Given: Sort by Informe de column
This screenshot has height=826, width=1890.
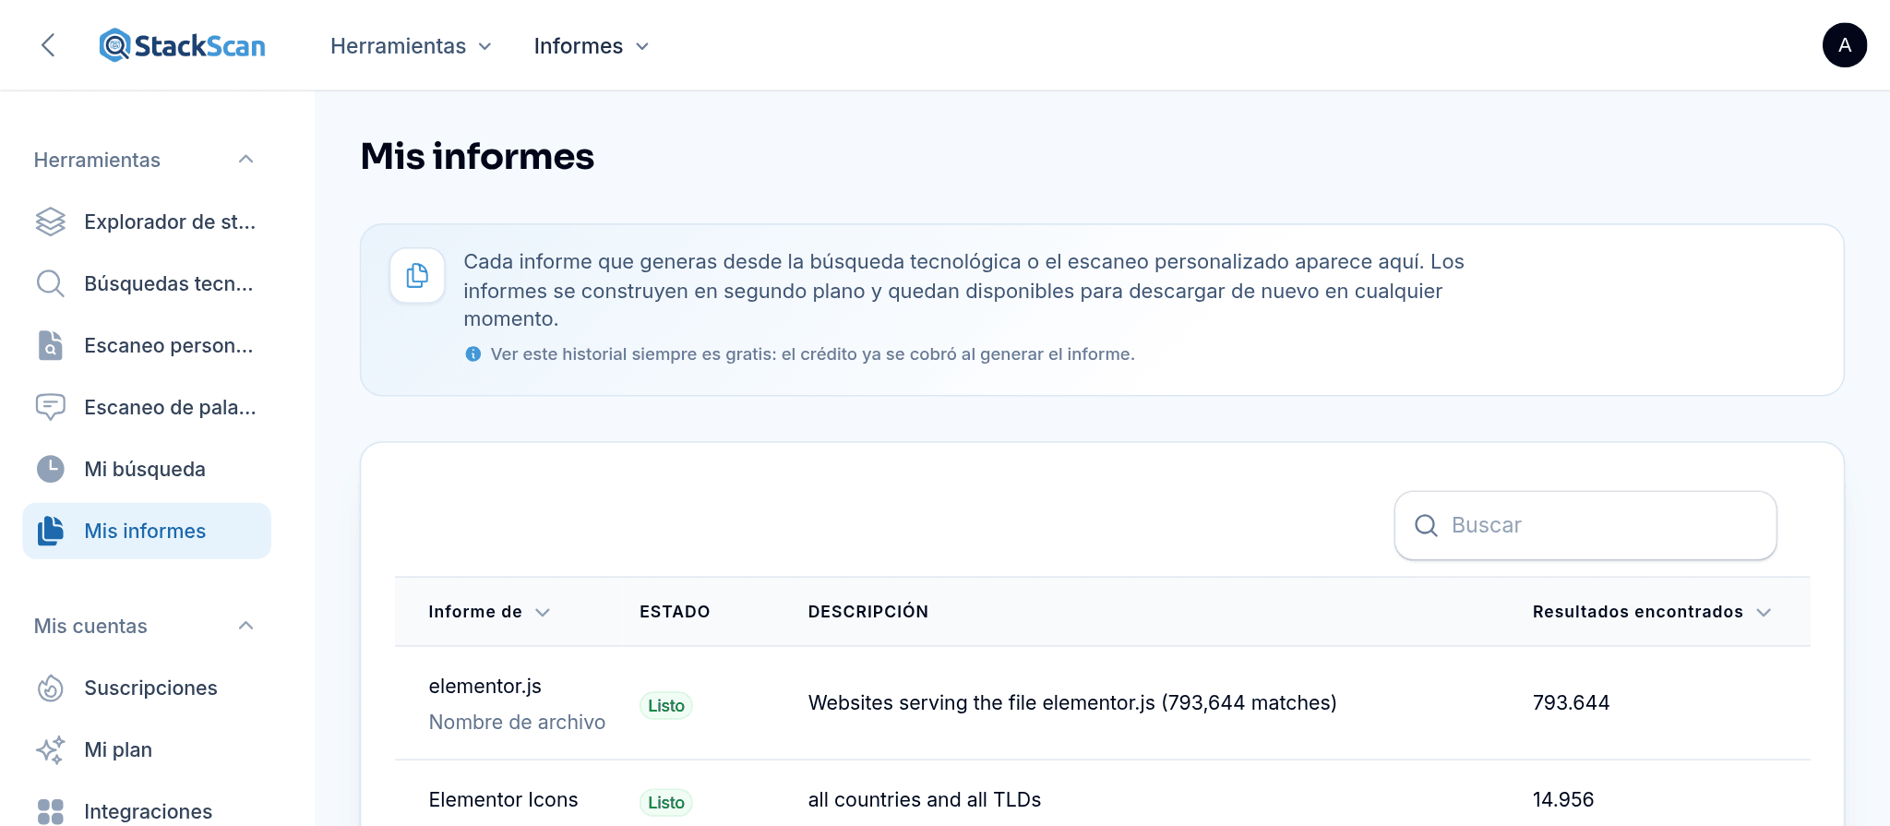Looking at the screenshot, I should point(489,612).
